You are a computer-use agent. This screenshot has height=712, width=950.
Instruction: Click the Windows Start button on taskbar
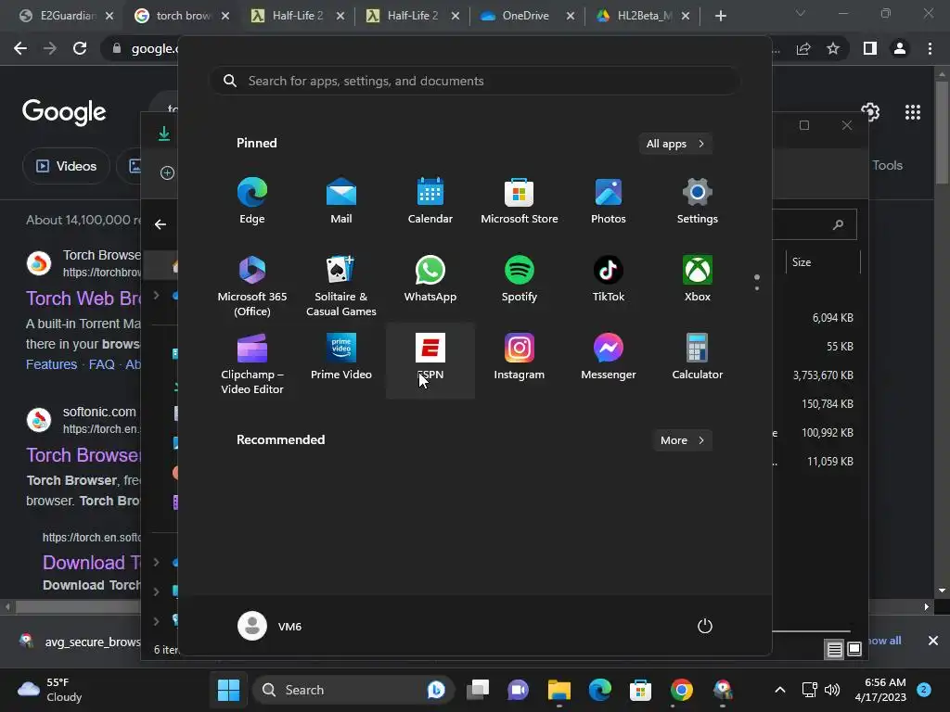(228, 690)
